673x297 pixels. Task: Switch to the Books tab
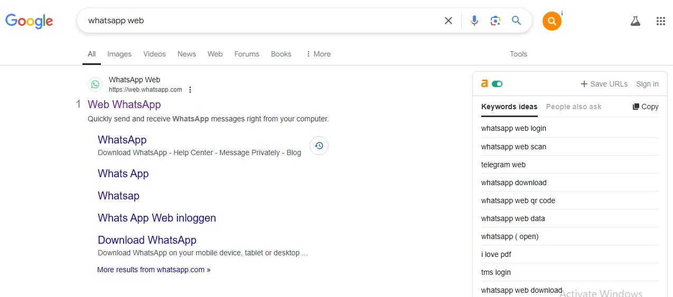click(281, 54)
